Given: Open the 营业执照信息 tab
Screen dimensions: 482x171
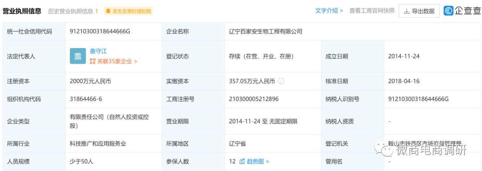Looking at the screenshot, I should [22, 11].
